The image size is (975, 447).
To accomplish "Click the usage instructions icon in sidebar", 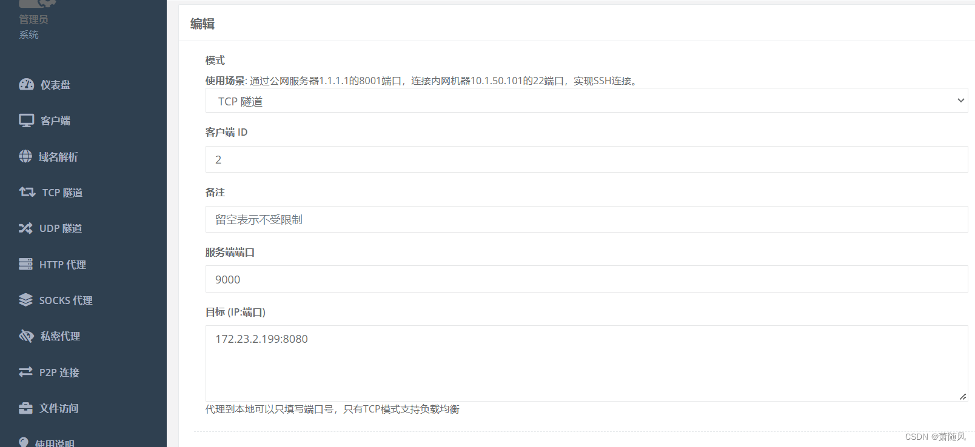I will click(24, 442).
